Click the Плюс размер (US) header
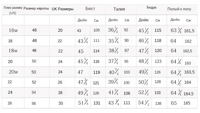Viewport: 200px width, 113px height. 13,10
